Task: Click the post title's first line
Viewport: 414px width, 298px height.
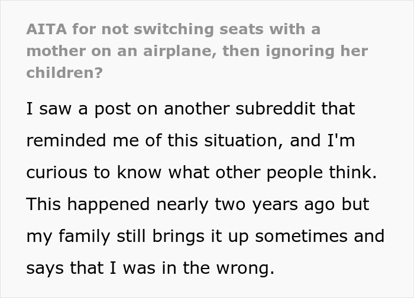Action: (x=173, y=28)
